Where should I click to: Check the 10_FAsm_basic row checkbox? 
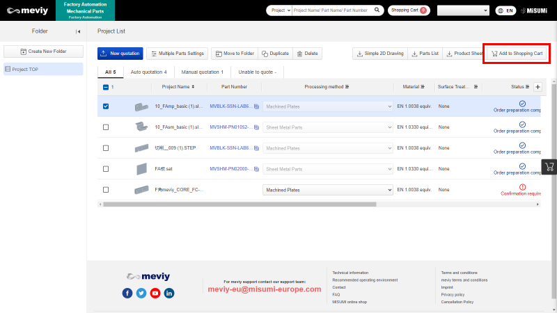[106, 127]
